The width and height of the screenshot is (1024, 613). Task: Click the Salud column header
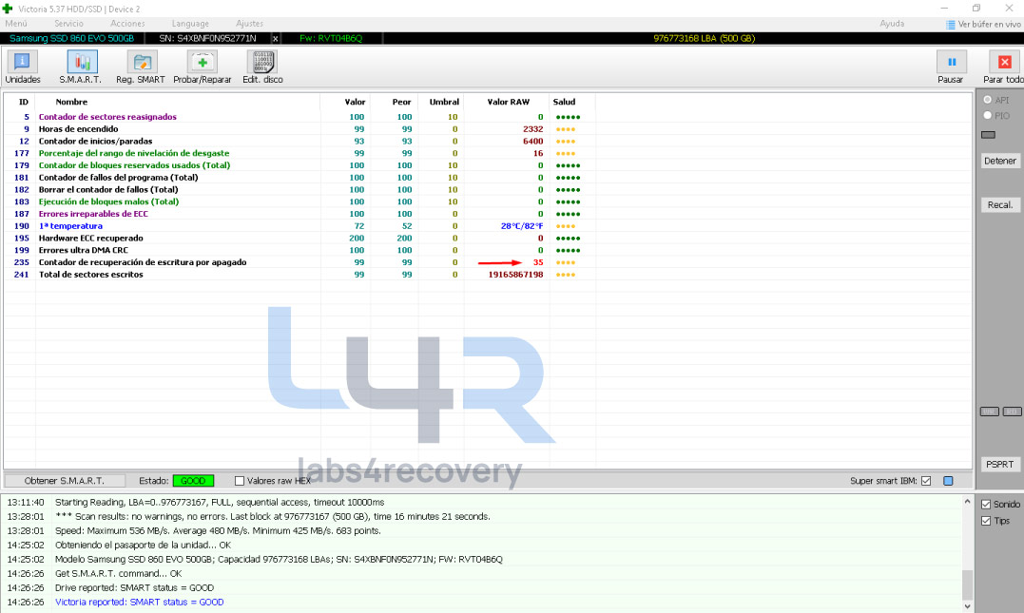tap(564, 102)
